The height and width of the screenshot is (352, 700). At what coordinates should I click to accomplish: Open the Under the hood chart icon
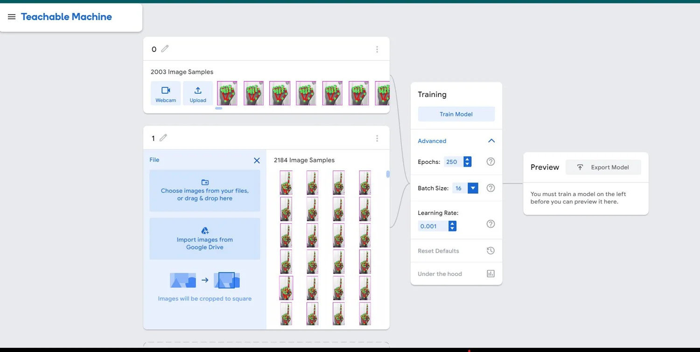tap(490, 274)
